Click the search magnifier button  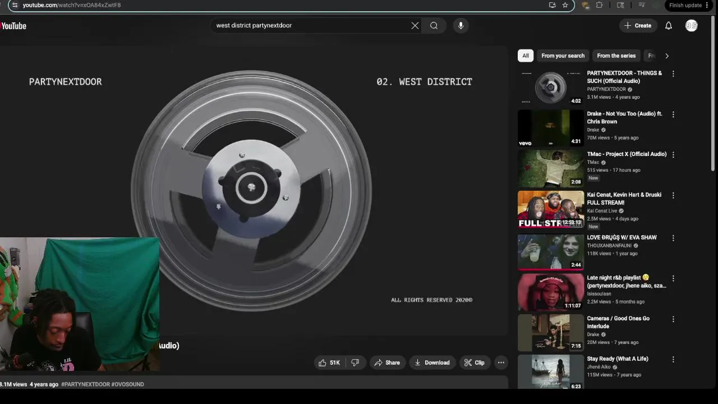tap(434, 25)
